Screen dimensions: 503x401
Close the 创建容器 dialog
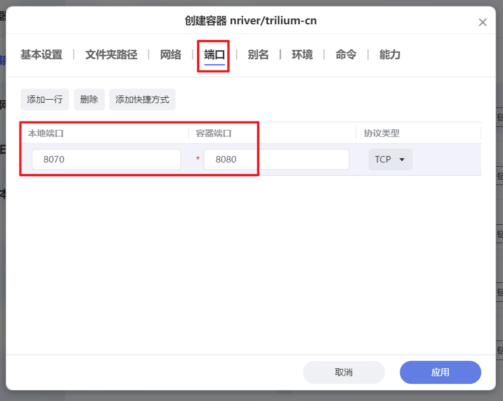tap(483, 22)
